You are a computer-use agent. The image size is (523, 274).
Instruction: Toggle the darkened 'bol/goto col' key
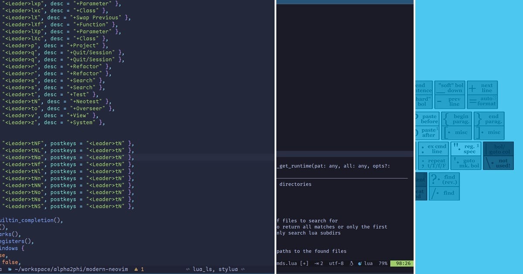tap(498, 148)
